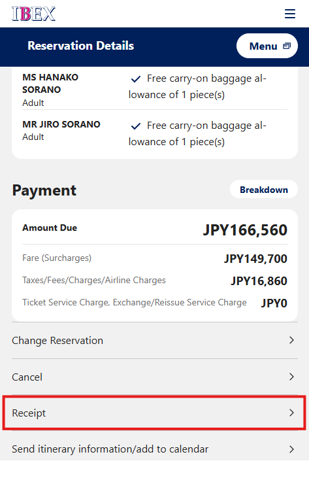Select the Cancel option
Viewport: 309px width, 497px height.
[154, 377]
